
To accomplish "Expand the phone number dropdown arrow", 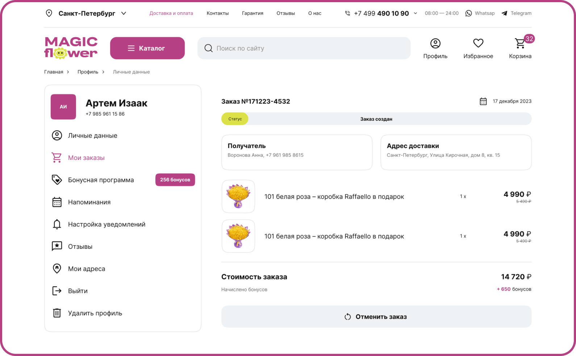I will point(416,13).
